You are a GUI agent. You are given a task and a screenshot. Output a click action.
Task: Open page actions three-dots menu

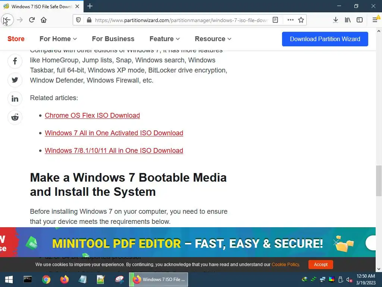290,20
